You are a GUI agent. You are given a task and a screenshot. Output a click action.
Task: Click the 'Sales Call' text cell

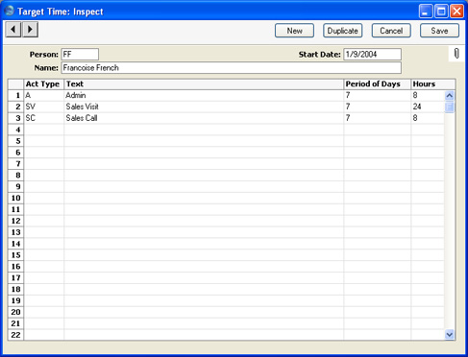pyautogui.click(x=204, y=118)
